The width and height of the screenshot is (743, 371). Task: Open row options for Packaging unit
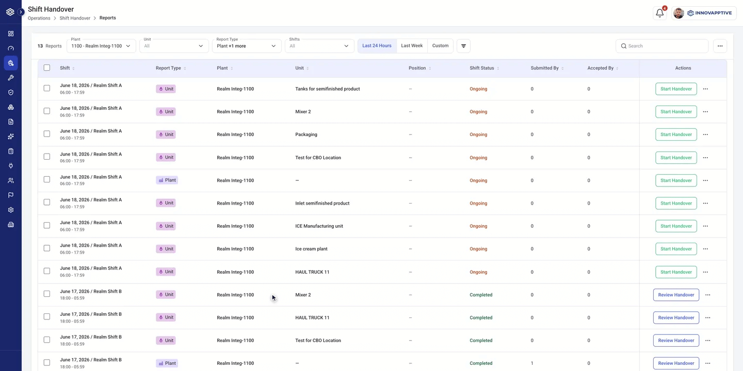(705, 134)
